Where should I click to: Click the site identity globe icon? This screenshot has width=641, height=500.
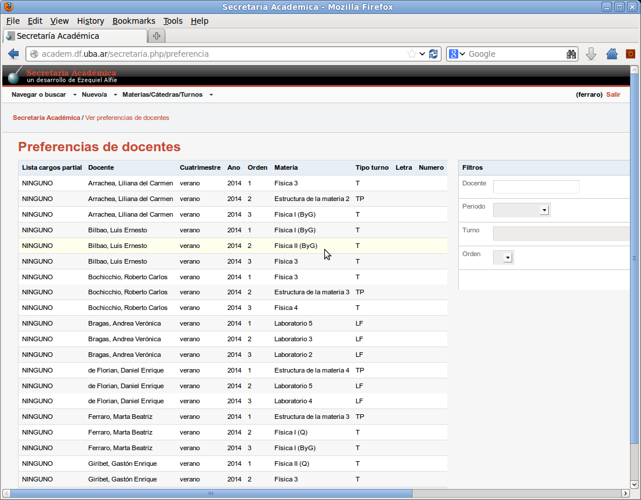[x=34, y=54]
